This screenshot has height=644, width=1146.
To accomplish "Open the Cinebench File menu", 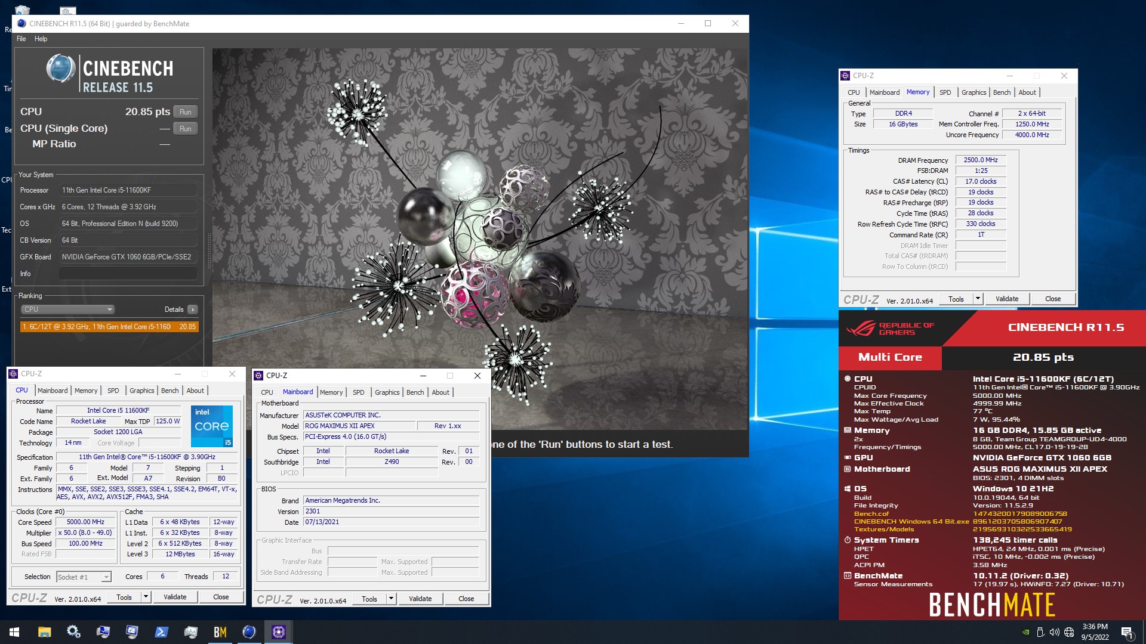I will (21, 39).
